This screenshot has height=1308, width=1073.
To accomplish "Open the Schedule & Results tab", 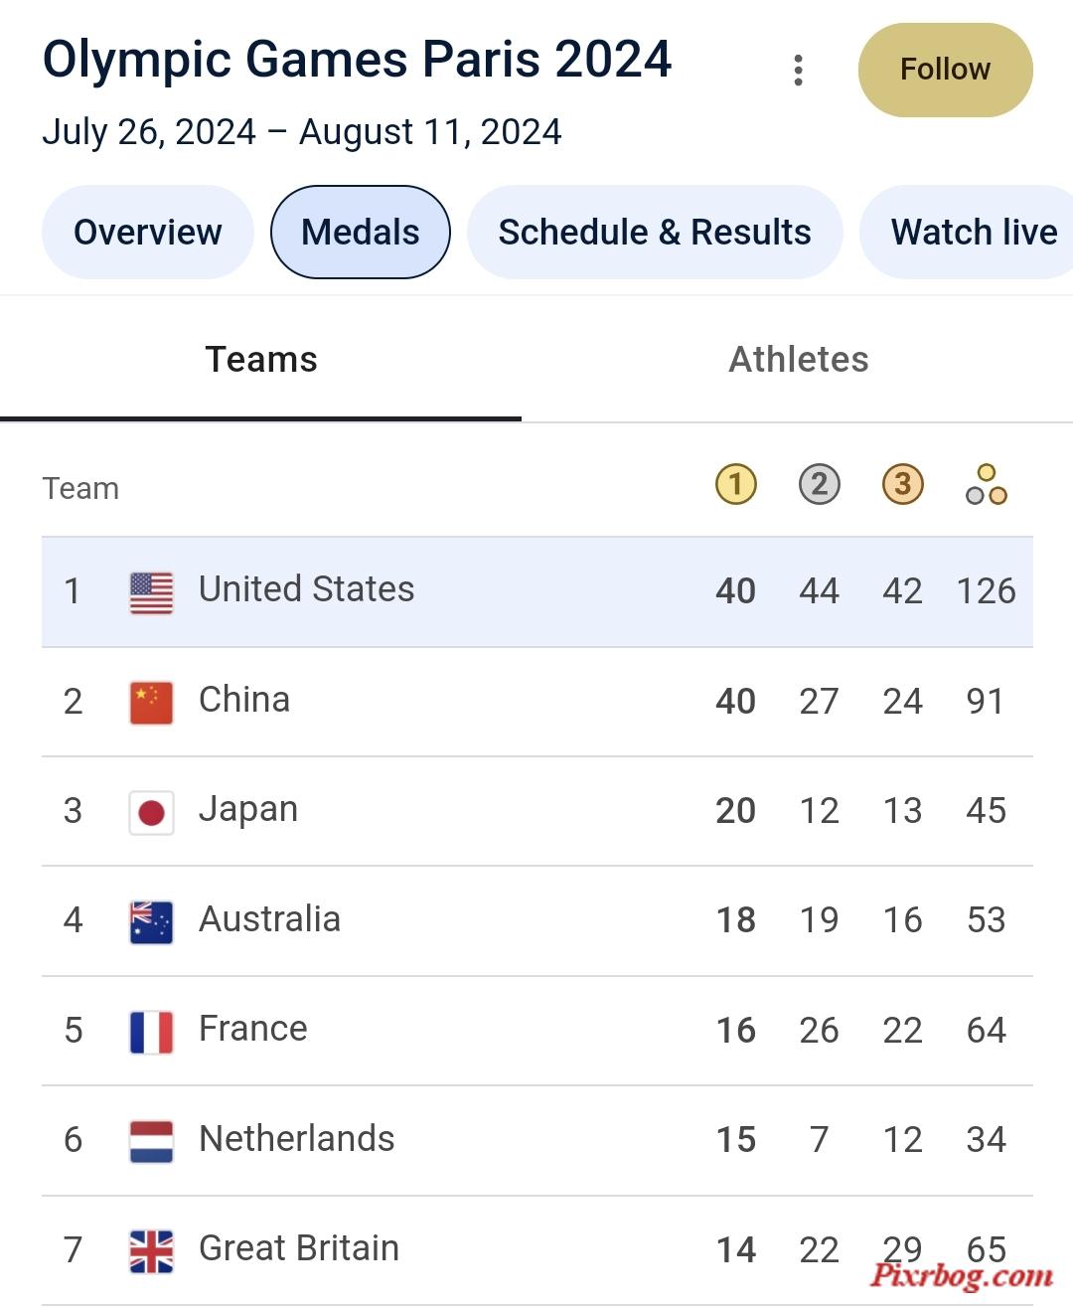I will coord(655,232).
